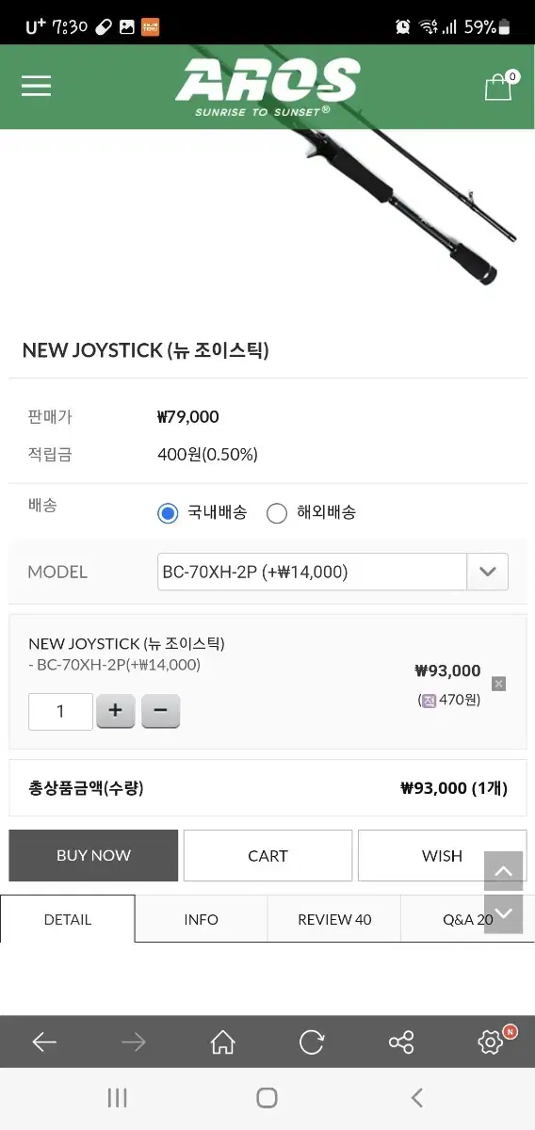The width and height of the screenshot is (535, 1130).
Task: Select 해외배송 radio button
Action: click(x=277, y=513)
